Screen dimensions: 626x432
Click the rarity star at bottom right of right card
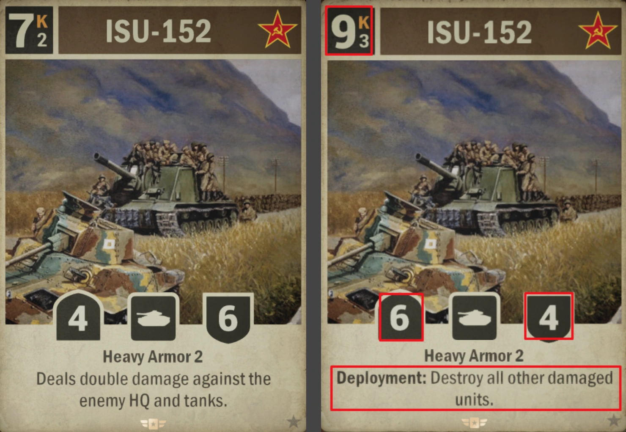click(614, 421)
